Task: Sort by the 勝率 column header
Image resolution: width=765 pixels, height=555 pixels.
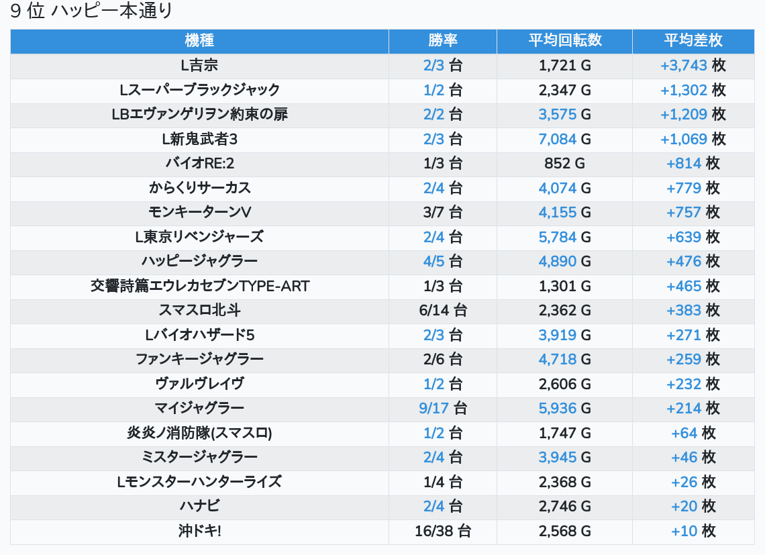Action: pos(443,41)
